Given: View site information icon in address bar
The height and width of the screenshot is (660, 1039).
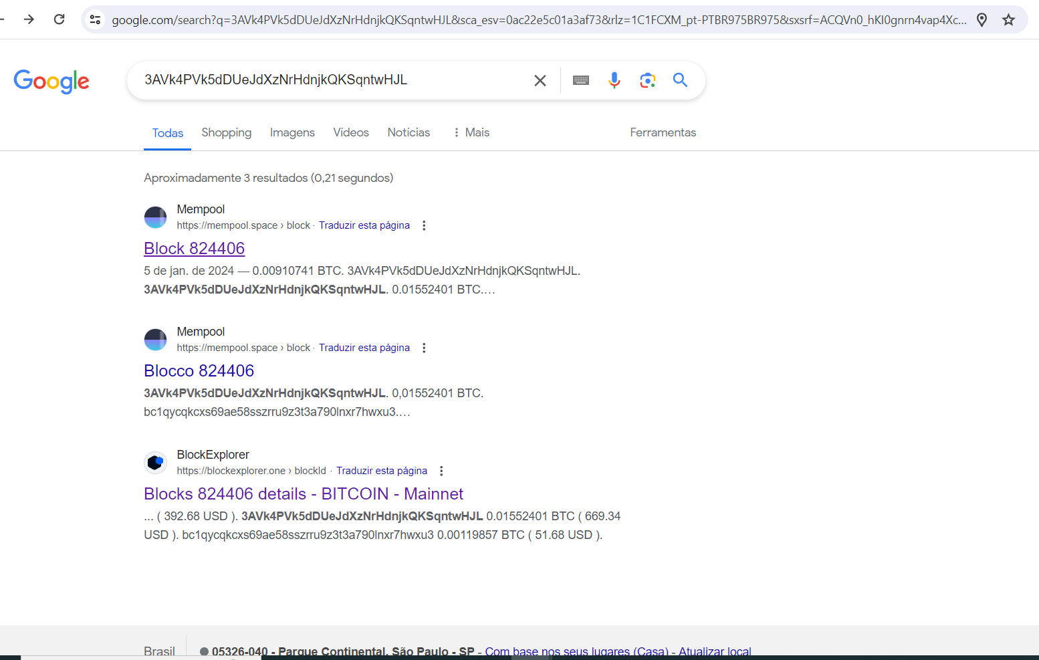Looking at the screenshot, I should pyautogui.click(x=96, y=20).
